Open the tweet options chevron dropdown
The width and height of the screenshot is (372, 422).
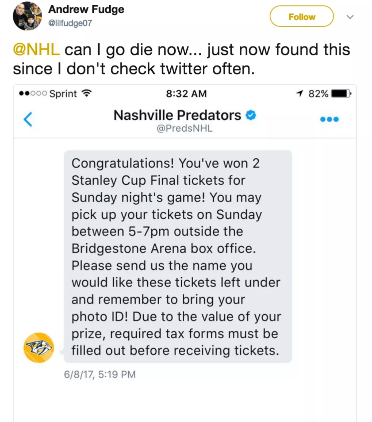tap(350, 17)
